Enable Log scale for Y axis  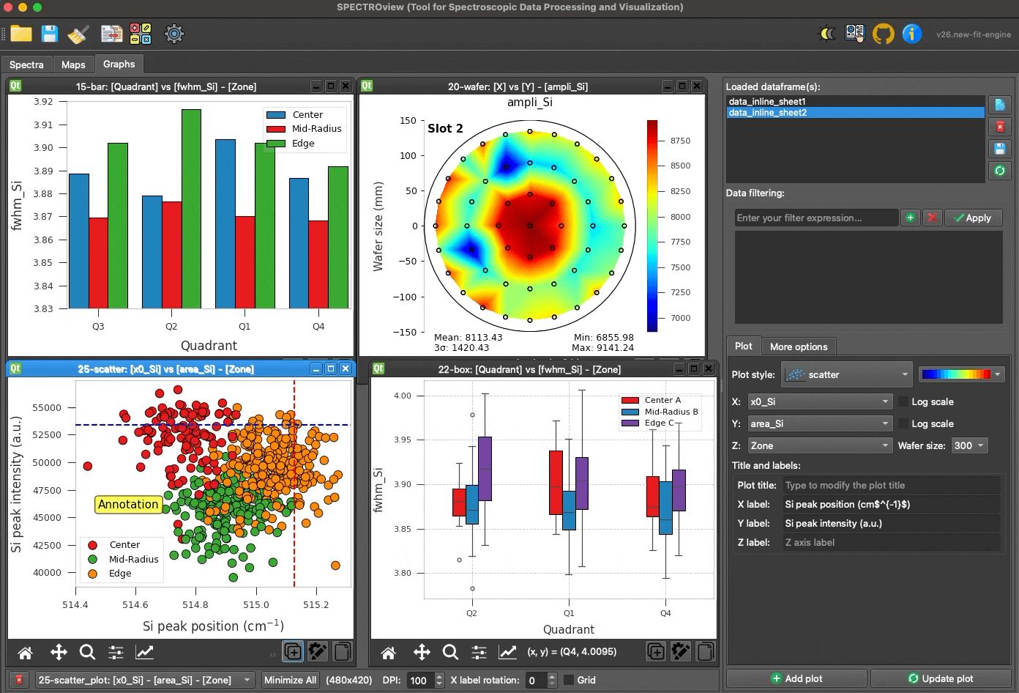point(903,423)
